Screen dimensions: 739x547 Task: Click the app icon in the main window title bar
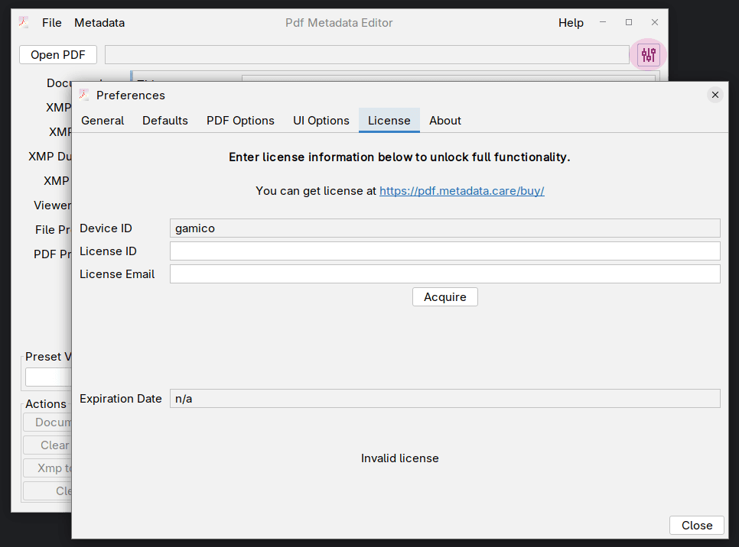pyautogui.click(x=23, y=22)
